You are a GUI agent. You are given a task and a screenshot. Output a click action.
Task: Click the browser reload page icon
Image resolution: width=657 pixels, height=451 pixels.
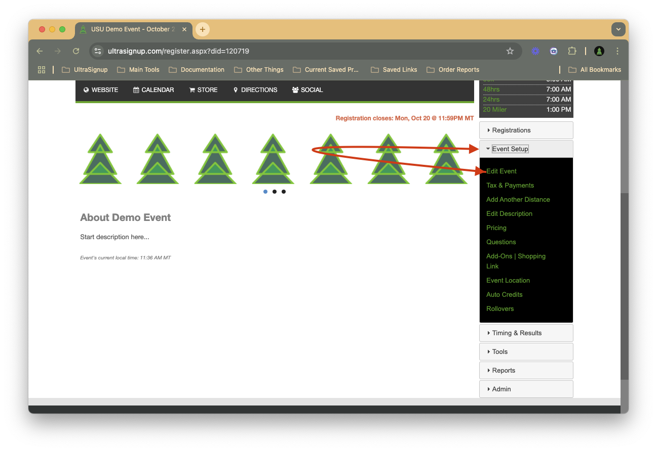(76, 51)
